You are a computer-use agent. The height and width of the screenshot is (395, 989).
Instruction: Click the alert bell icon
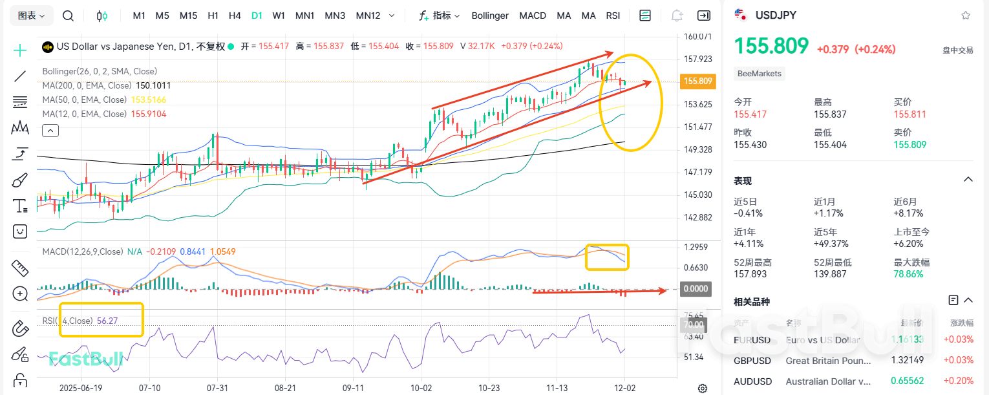tap(676, 16)
